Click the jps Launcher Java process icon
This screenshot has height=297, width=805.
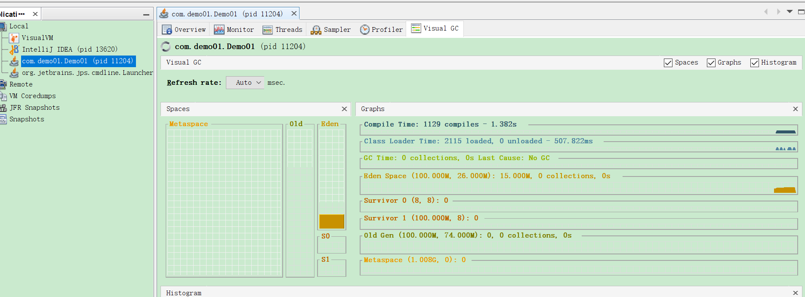click(14, 73)
